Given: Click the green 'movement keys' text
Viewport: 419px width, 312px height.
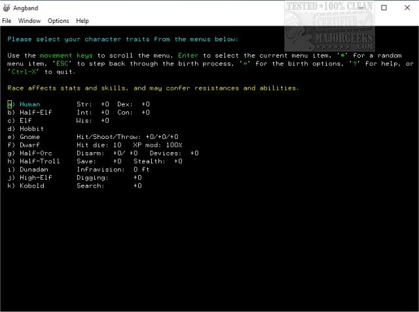Looking at the screenshot, I should tap(66, 56).
